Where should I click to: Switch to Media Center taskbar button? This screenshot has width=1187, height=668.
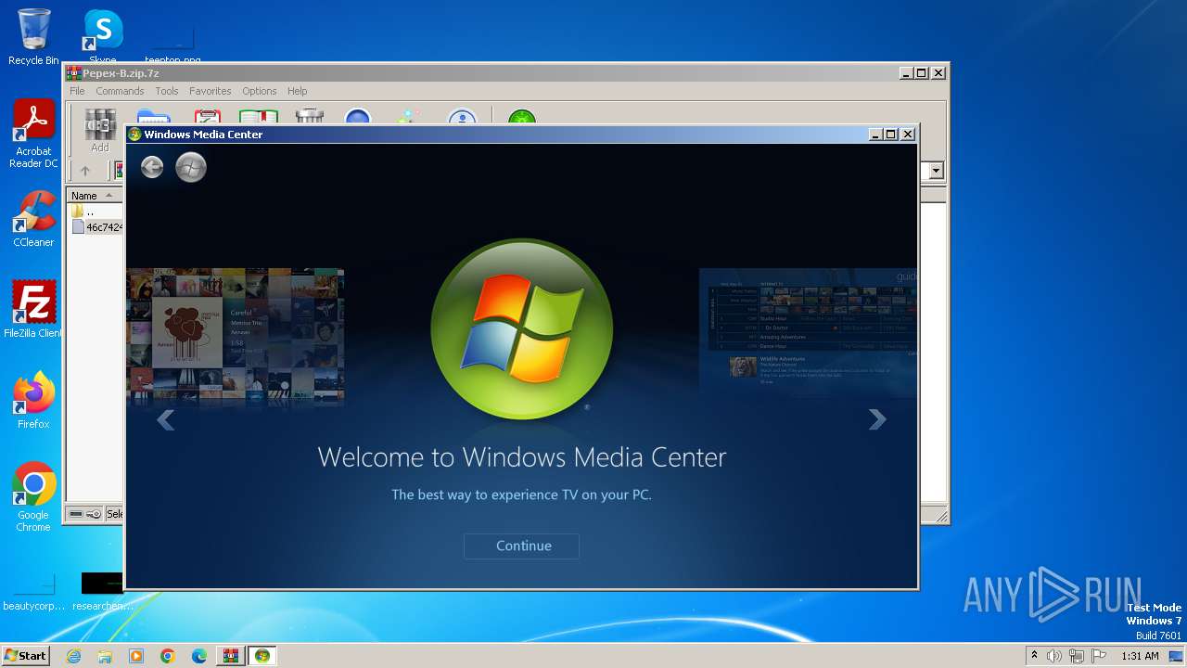[x=262, y=656]
